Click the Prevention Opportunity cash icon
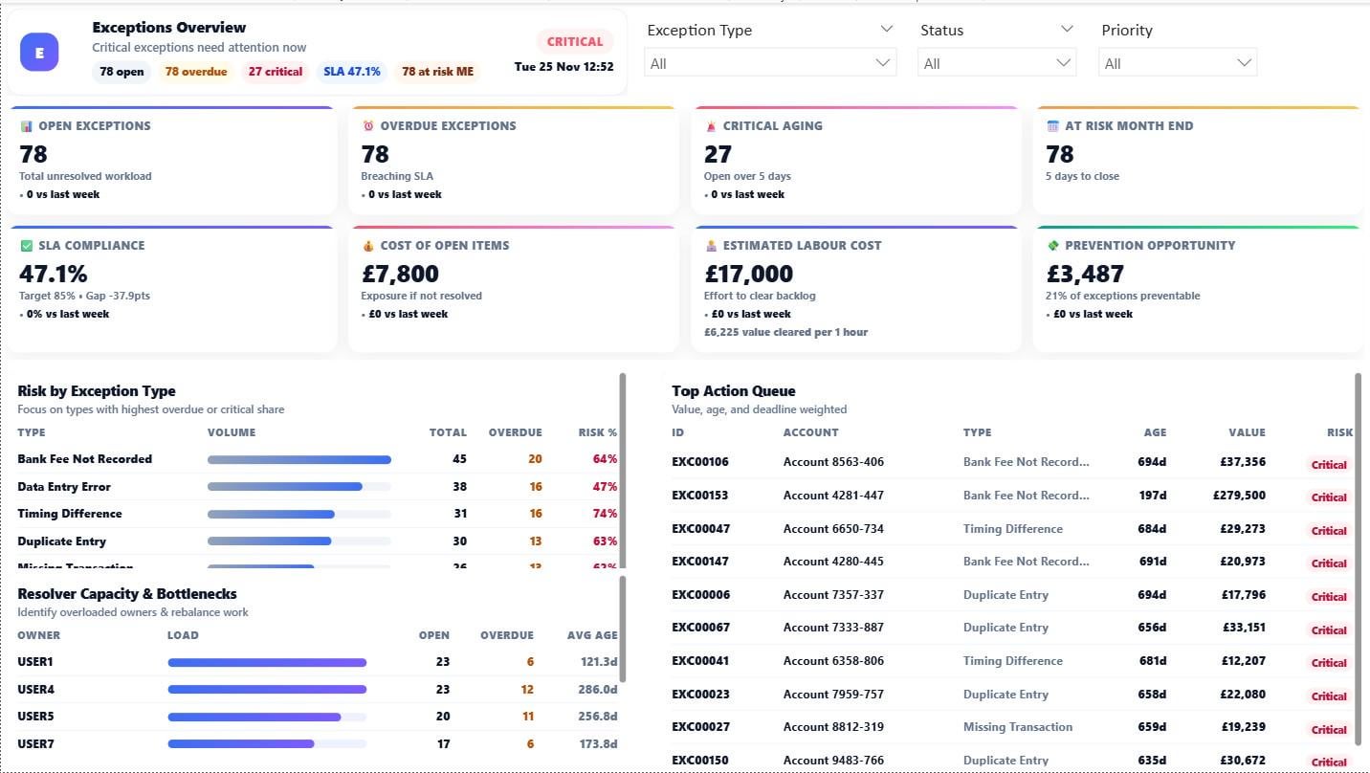The height and width of the screenshot is (773, 1370). (1053, 246)
